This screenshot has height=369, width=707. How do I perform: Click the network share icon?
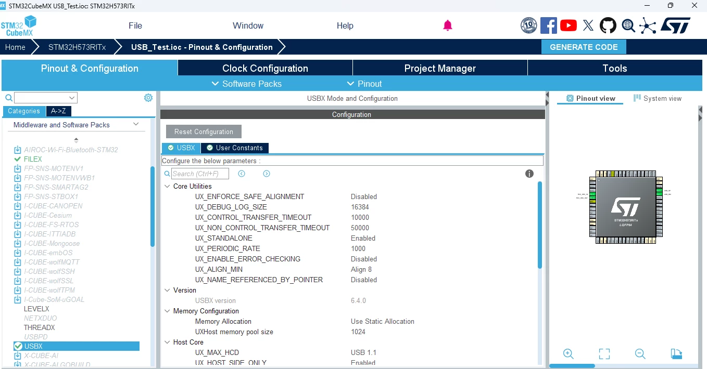click(648, 25)
